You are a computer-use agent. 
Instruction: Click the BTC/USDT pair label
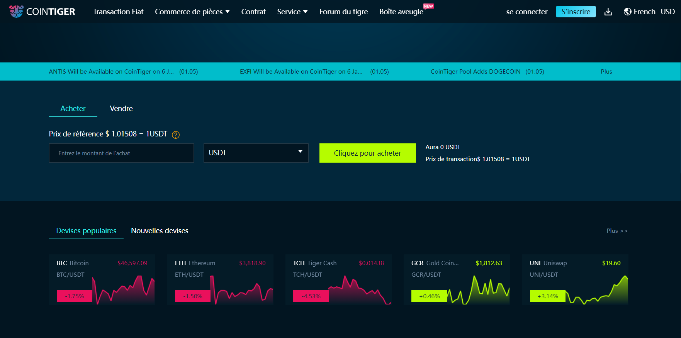(70, 275)
